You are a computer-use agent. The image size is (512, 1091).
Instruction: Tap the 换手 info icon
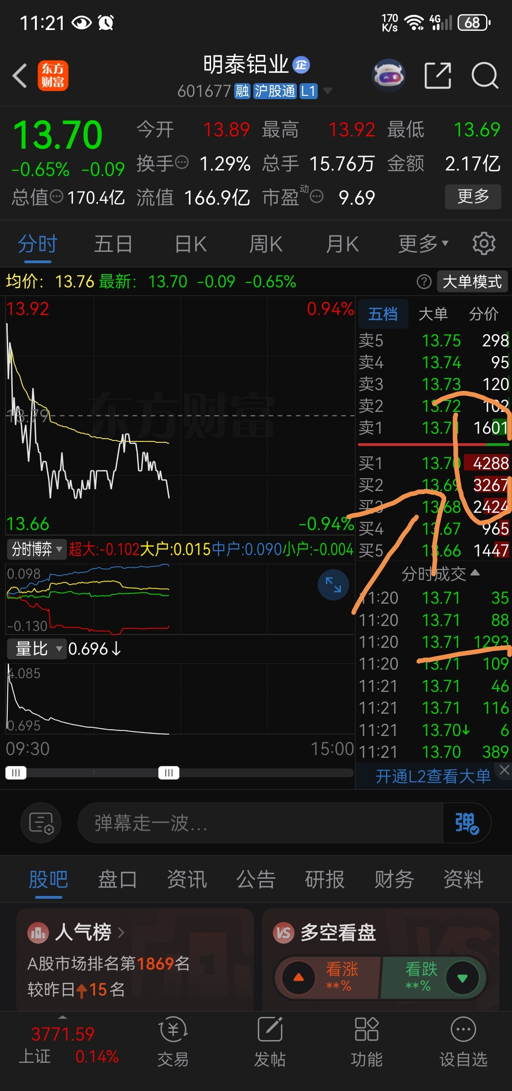point(182,162)
